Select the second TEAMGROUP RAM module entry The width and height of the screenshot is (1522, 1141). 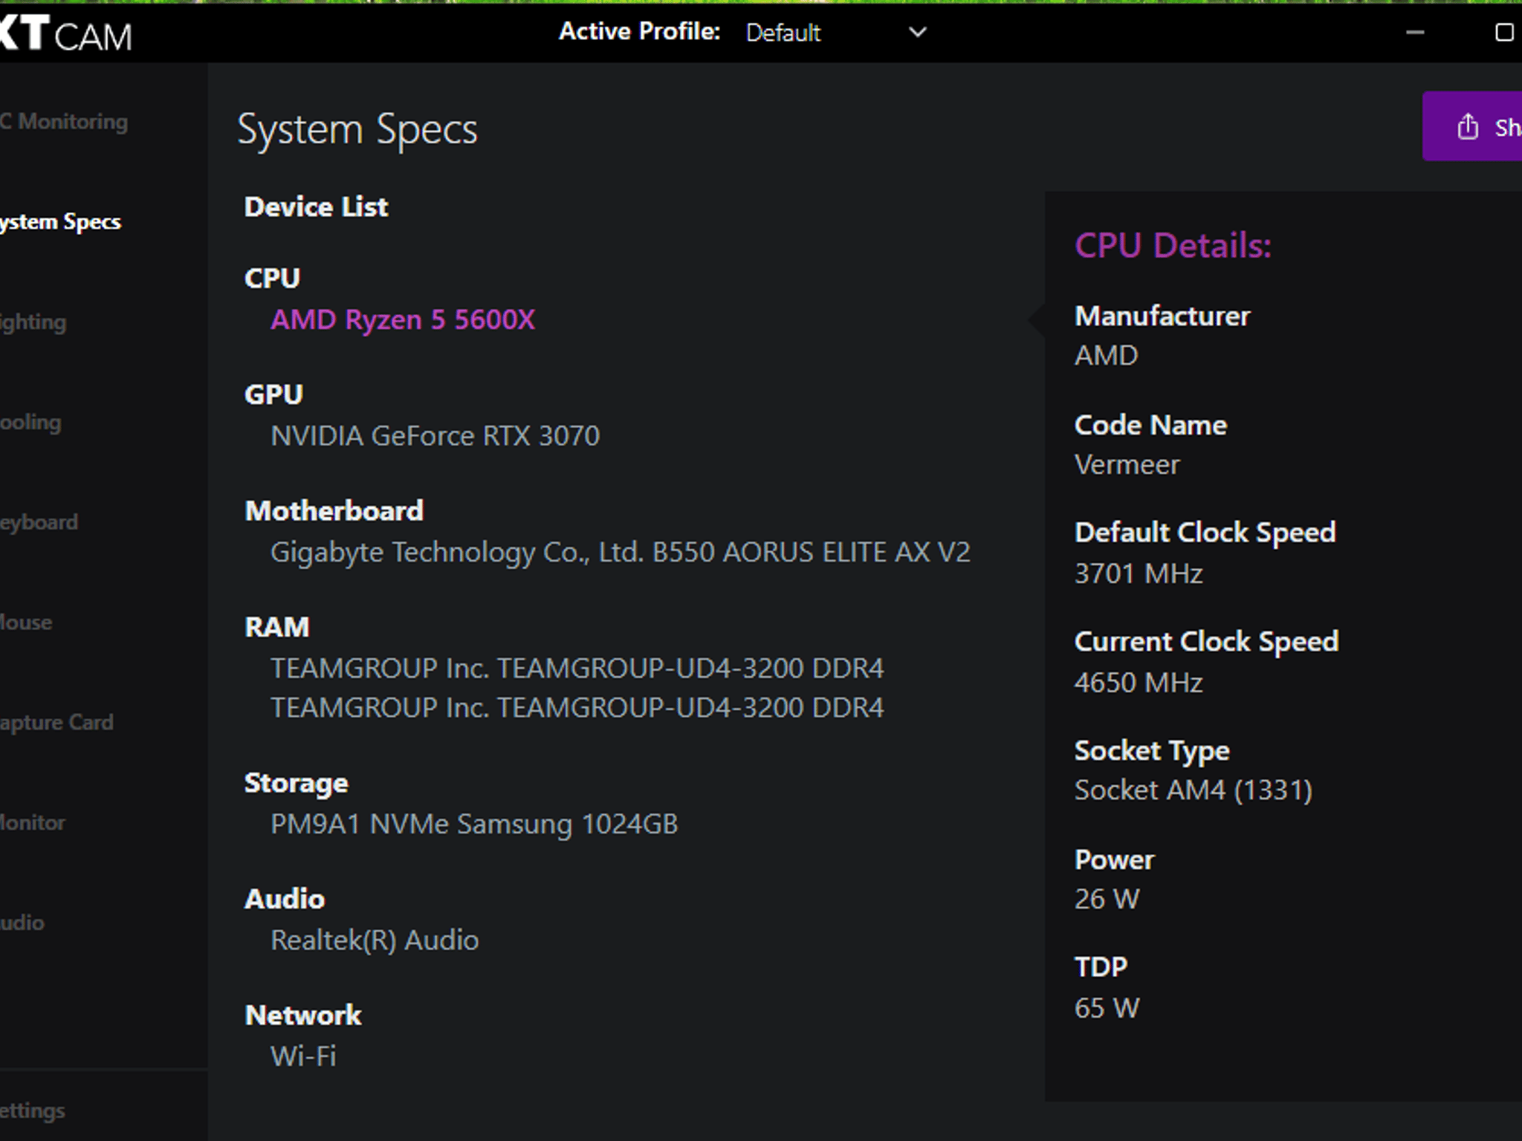577,708
